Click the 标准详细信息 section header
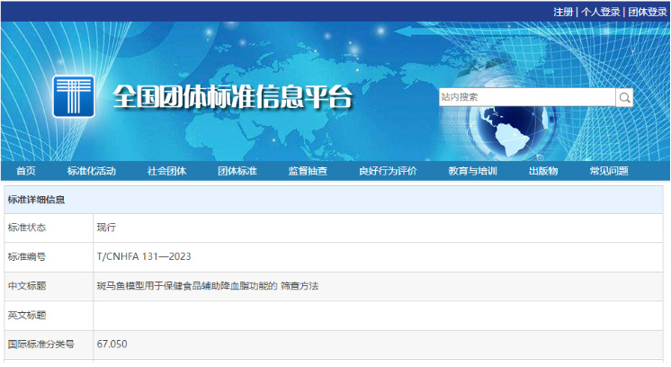 tap(334, 200)
